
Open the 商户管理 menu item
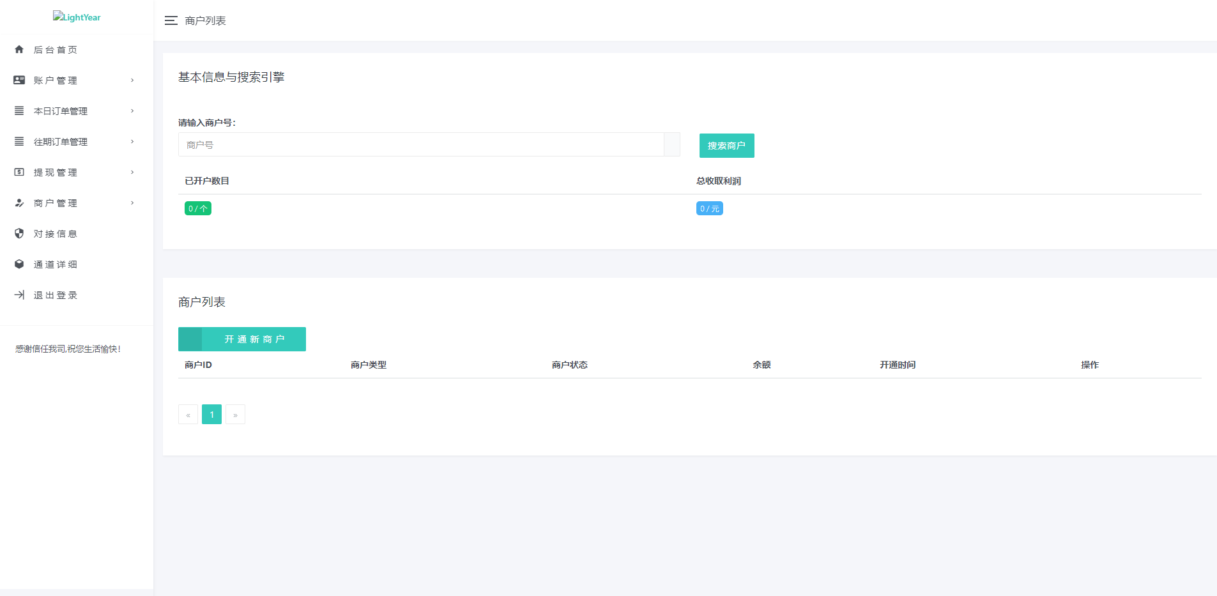[x=56, y=203]
